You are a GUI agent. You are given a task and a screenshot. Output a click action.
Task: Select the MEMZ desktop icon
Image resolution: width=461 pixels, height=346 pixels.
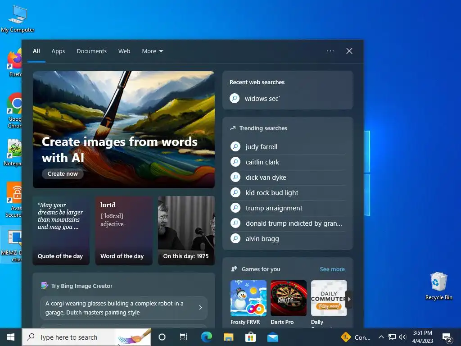(11, 245)
